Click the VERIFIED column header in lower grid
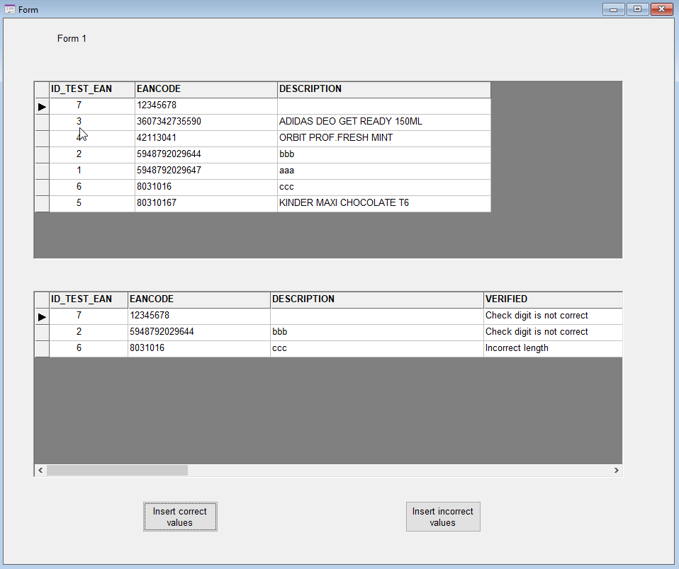The width and height of the screenshot is (679, 569). pyautogui.click(x=552, y=299)
